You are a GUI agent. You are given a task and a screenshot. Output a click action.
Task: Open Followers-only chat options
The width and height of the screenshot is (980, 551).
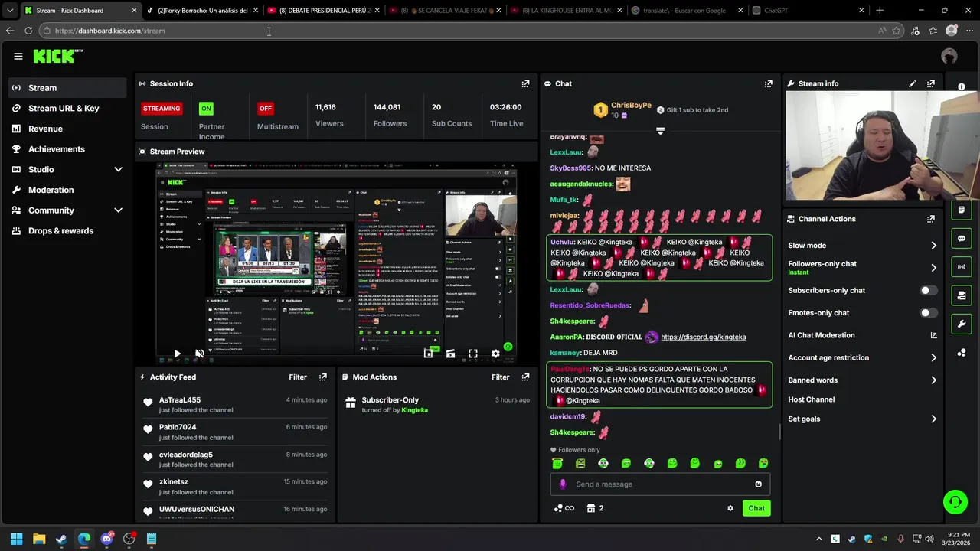click(x=862, y=268)
